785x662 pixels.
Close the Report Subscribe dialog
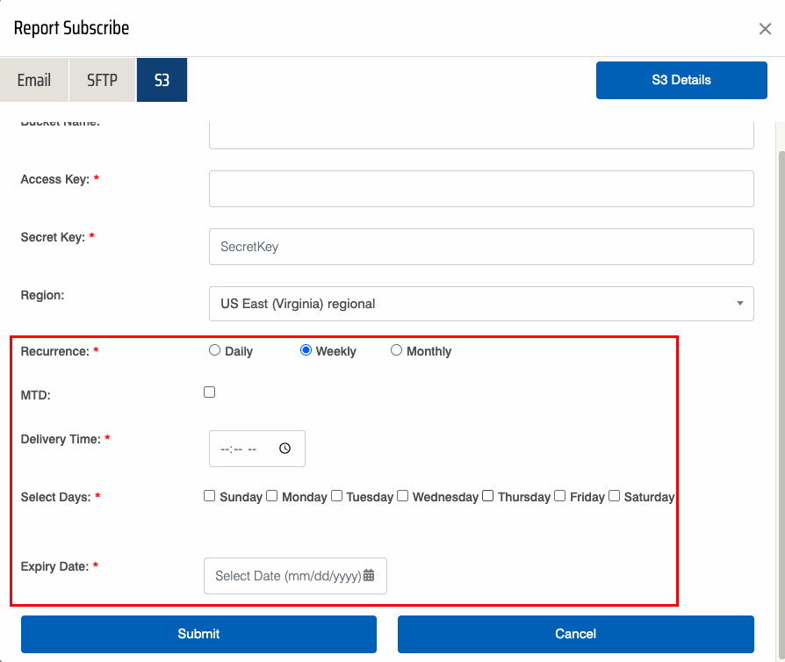coord(765,29)
